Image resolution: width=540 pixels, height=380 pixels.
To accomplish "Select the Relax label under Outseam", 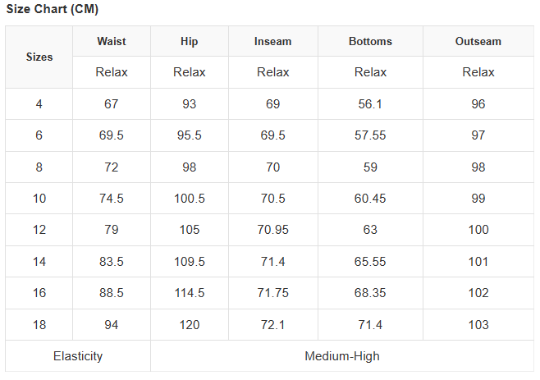I will (x=478, y=72).
